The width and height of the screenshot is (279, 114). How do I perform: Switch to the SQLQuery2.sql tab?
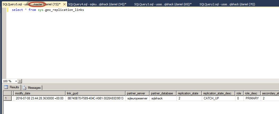227,4
